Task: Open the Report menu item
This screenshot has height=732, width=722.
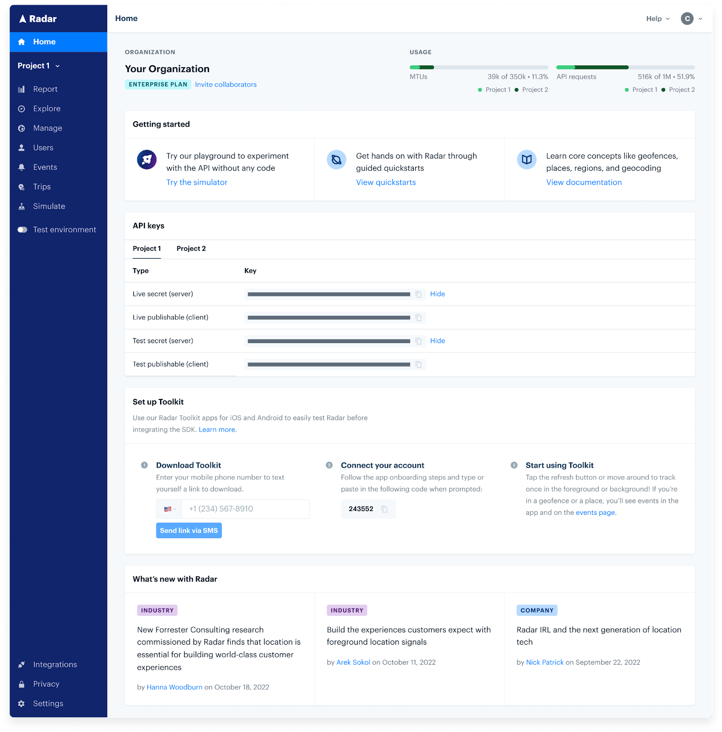Action: (45, 89)
